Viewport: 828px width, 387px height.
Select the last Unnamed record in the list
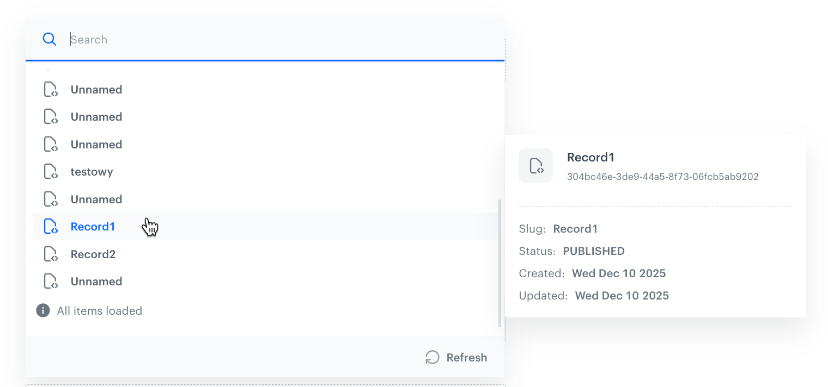(96, 281)
